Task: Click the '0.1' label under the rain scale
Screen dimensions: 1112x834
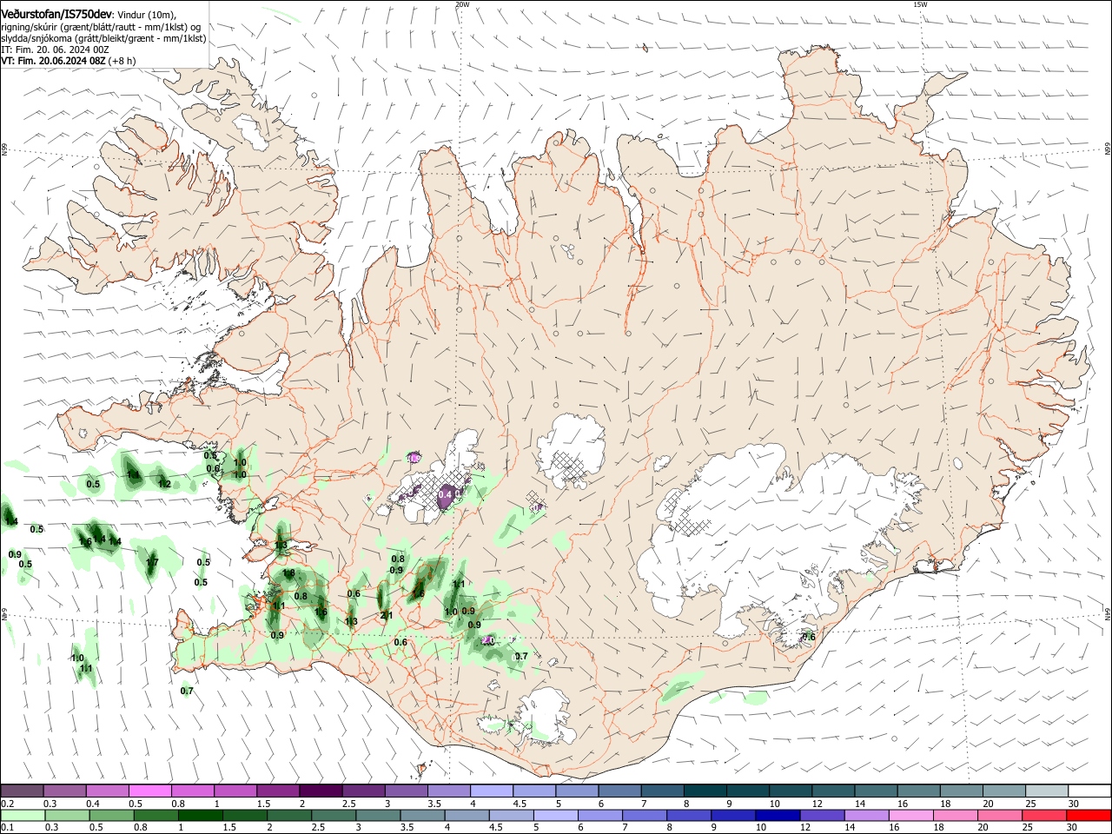Action: [8, 828]
